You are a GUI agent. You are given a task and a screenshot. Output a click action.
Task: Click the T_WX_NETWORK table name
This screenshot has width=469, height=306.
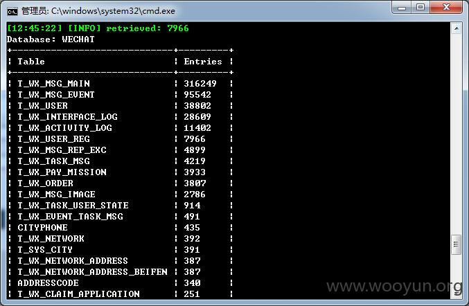point(51,238)
